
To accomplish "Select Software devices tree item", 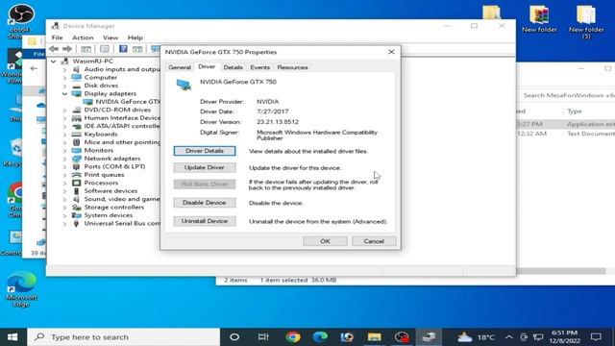I will tap(111, 190).
